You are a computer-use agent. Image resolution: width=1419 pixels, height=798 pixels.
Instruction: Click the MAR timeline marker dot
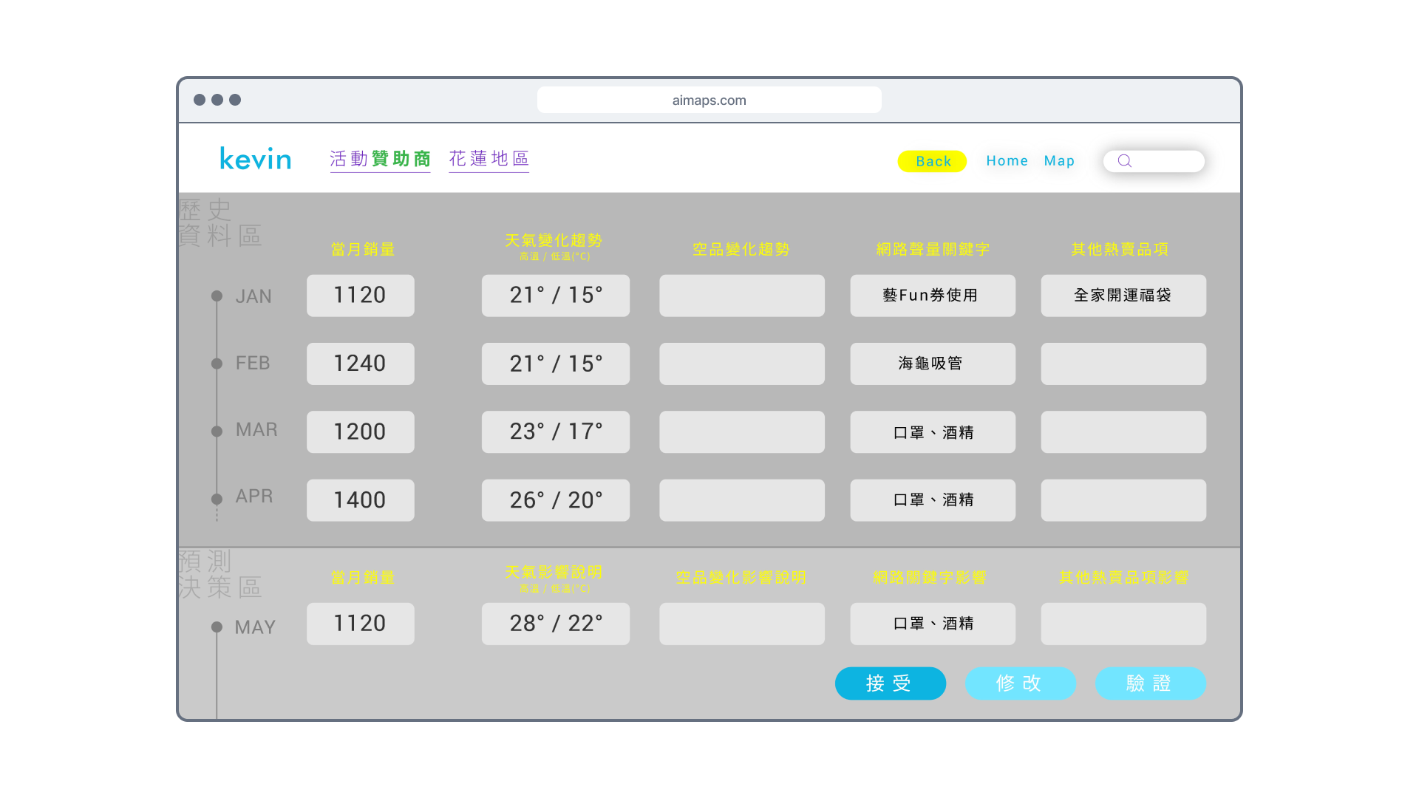(217, 432)
